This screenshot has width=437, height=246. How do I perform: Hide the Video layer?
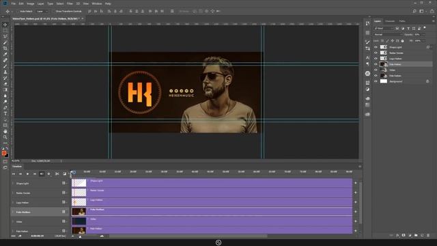pyautogui.click(x=376, y=70)
